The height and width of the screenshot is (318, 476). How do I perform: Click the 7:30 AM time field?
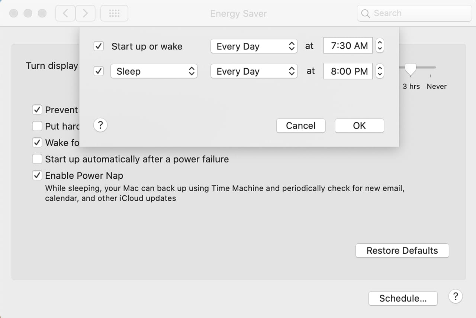(x=348, y=46)
